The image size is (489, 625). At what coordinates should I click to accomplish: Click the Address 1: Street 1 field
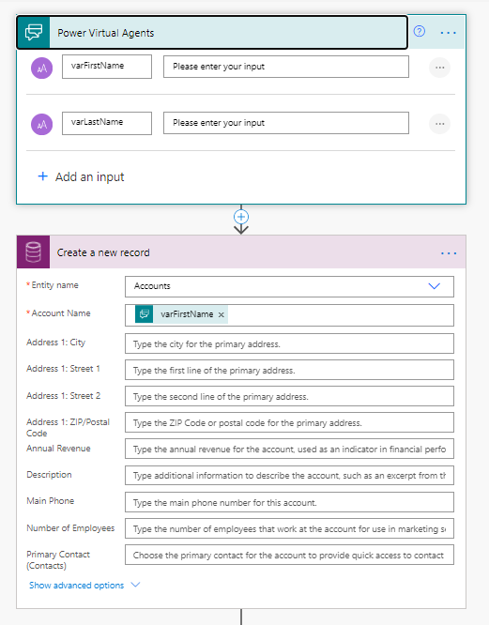289,370
